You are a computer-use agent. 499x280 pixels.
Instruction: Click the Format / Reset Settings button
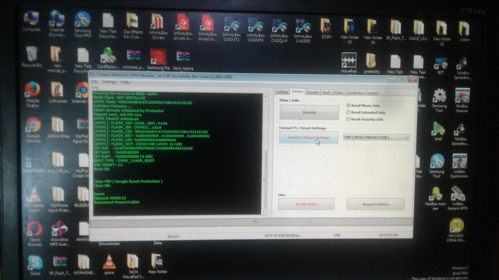(x=309, y=137)
